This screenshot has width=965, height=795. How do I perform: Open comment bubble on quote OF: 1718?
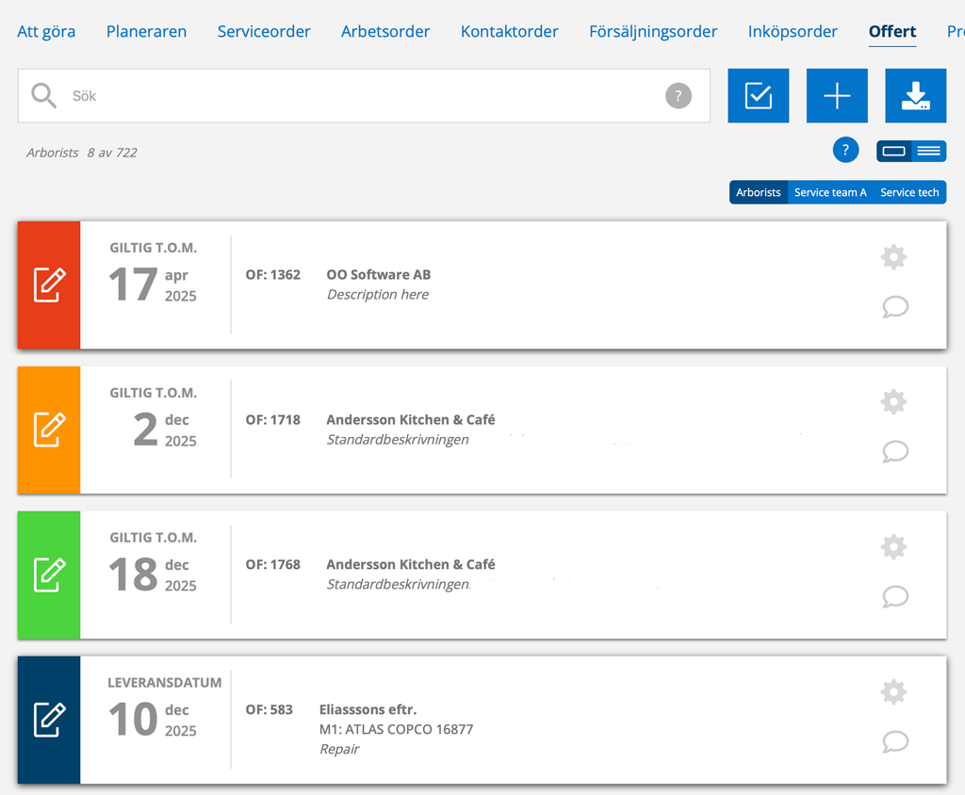tap(894, 452)
